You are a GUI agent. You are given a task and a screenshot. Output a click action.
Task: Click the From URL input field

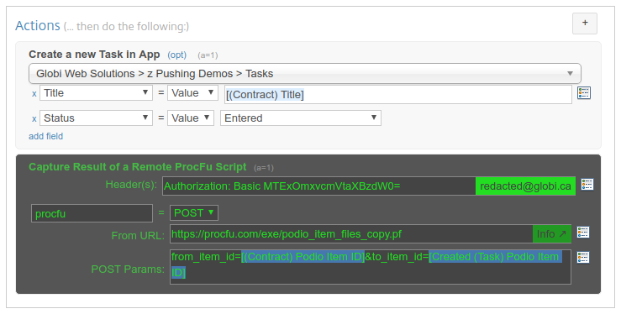[352, 234]
